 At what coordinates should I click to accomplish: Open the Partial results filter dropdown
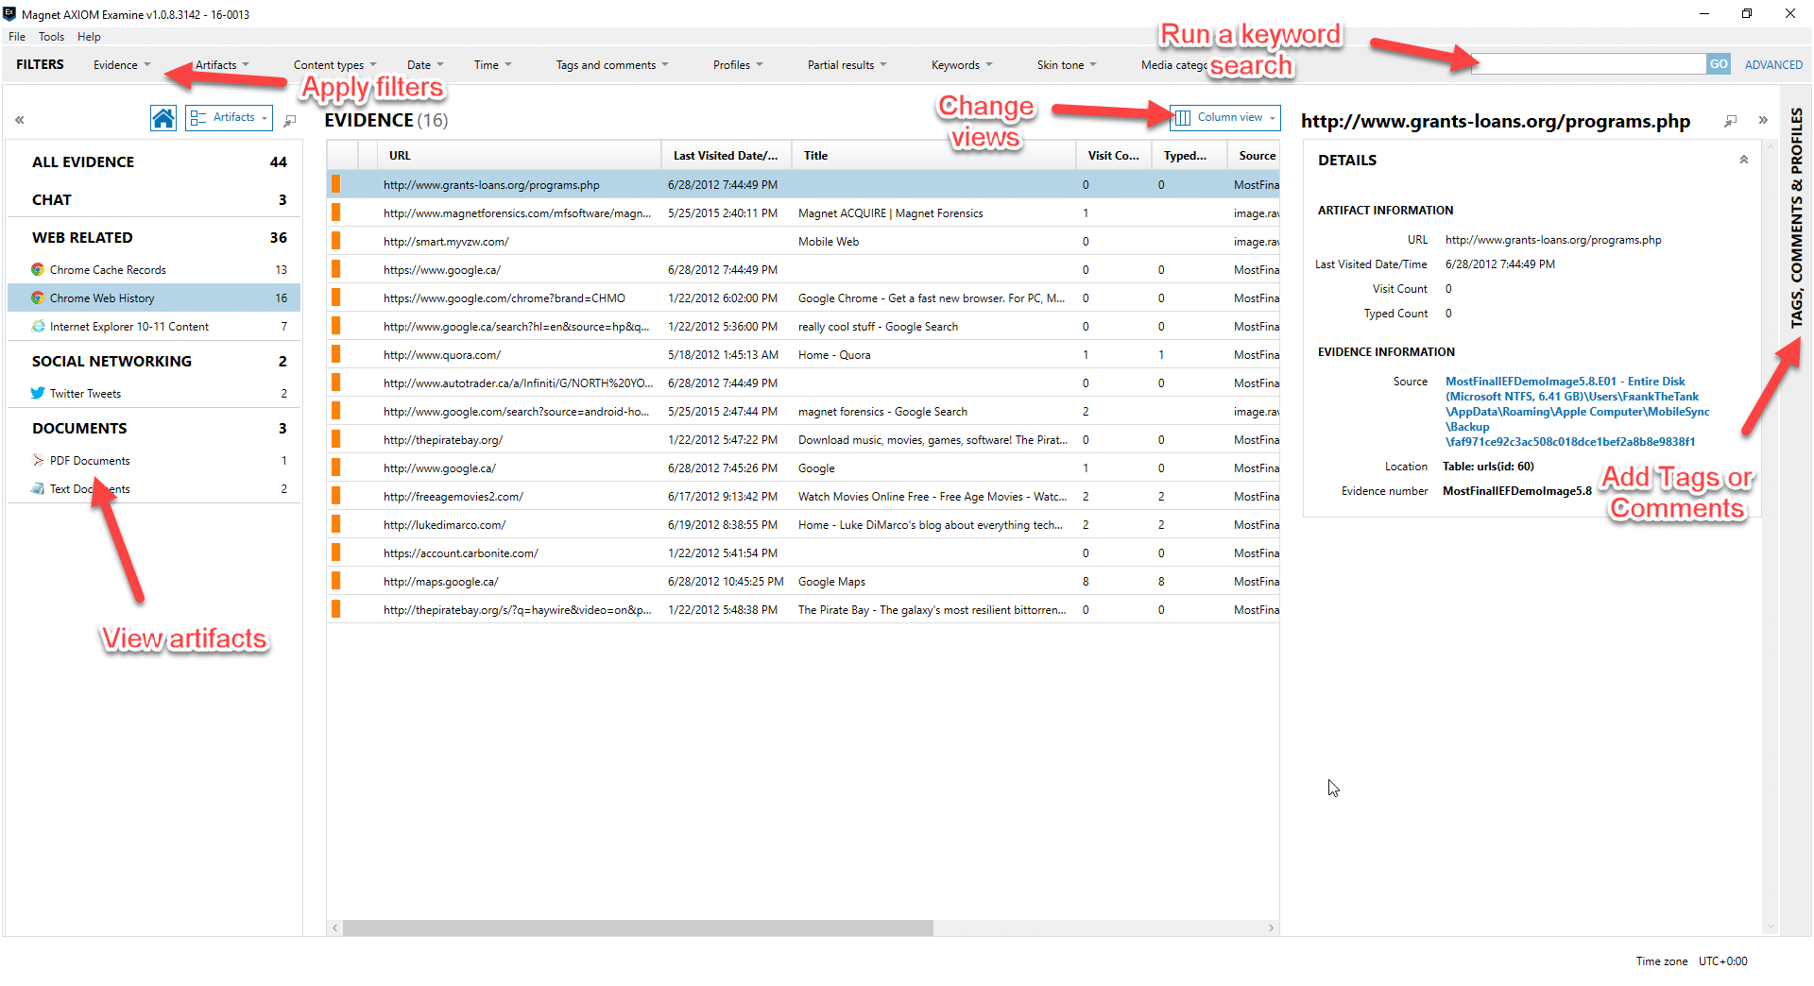click(x=847, y=65)
